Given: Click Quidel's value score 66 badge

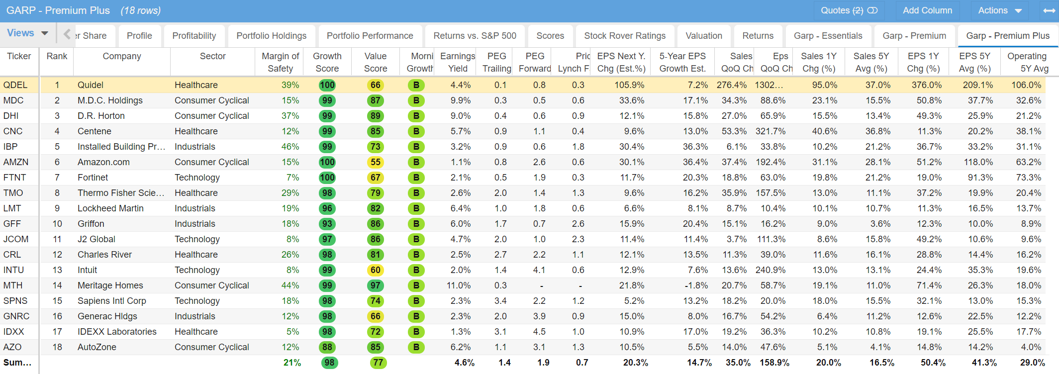Looking at the screenshot, I should click(376, 85).
